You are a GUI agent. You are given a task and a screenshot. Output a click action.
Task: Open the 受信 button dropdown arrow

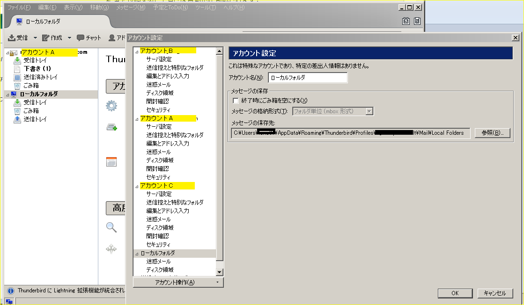(35, 38)
